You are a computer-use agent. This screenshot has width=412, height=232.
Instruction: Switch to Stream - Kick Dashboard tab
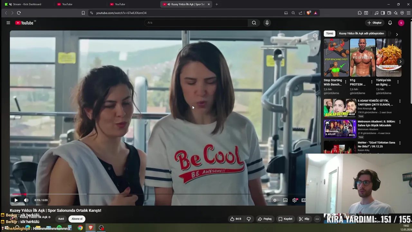(27, 4)
